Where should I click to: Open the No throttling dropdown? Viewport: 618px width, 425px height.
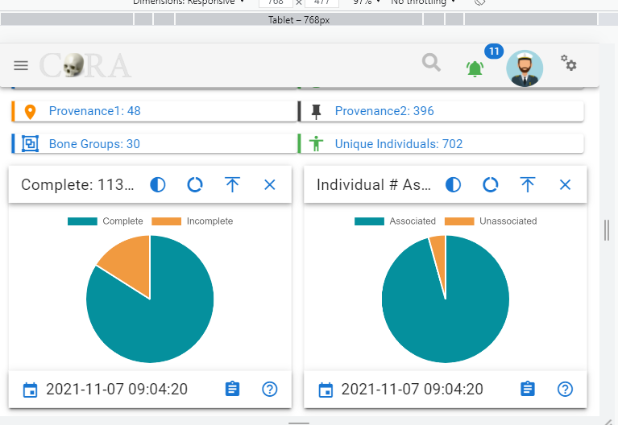point(423,2)
